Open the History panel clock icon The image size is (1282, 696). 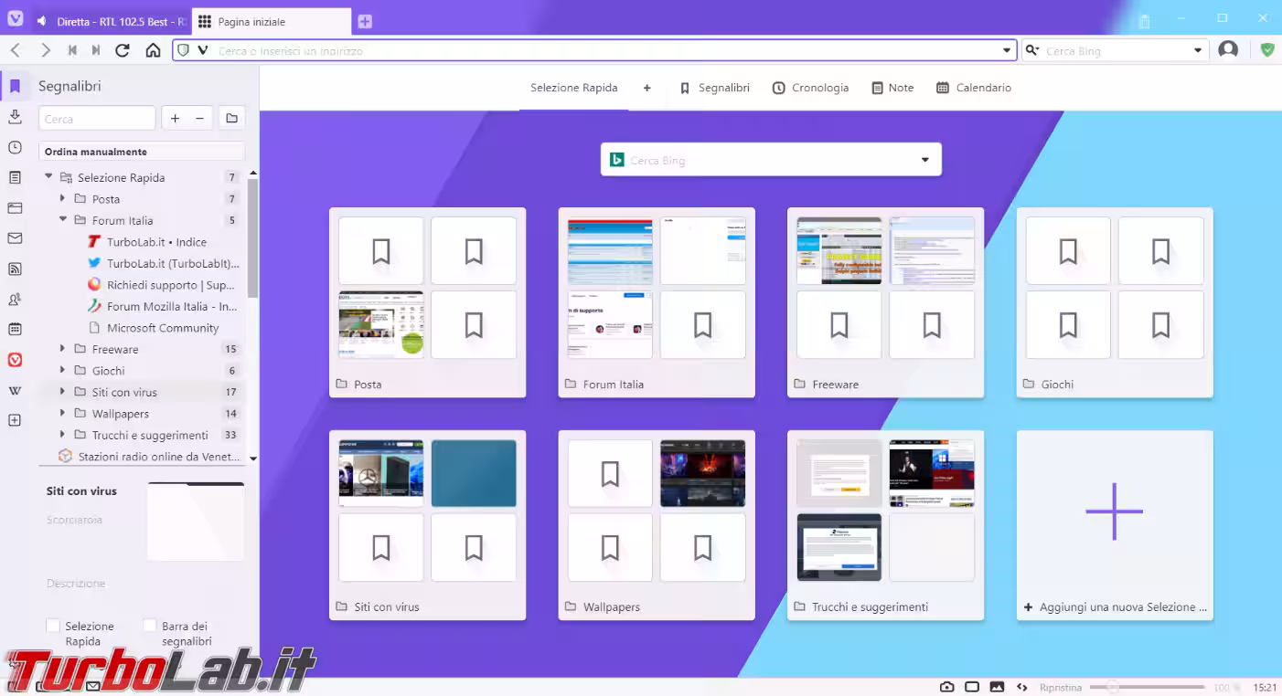[x=15, y=147]
